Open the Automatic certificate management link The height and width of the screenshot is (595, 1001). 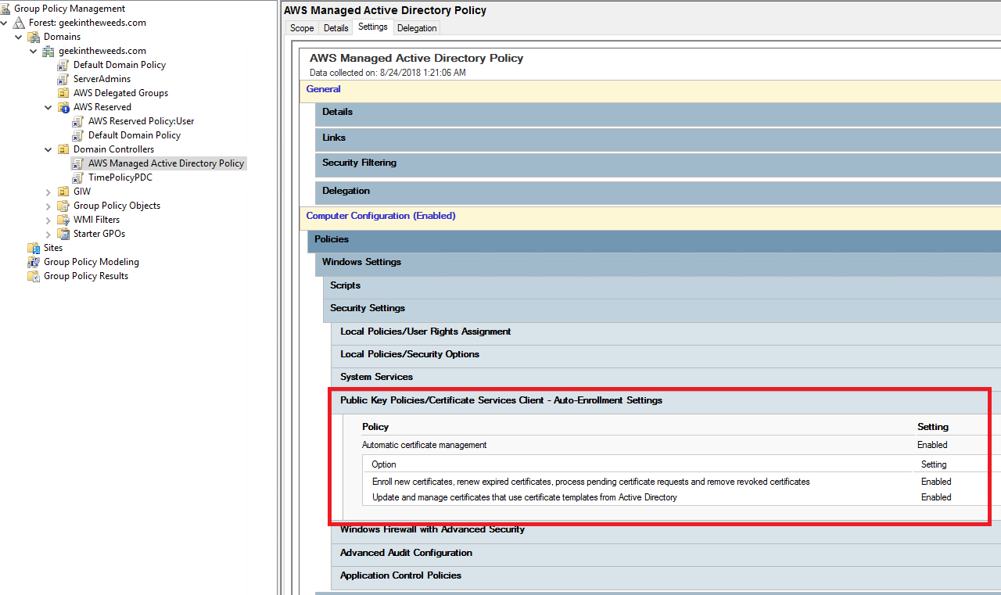point(424,444)
